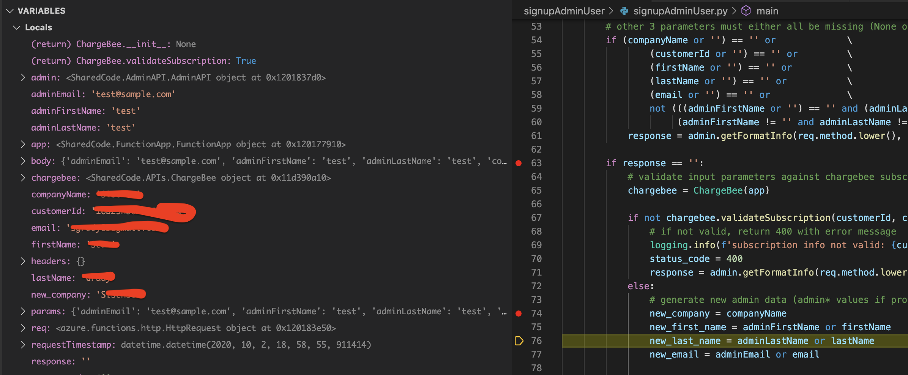908x375 pixels.
Task: Click line number 70 in the editor gutter
Action: 536,258
